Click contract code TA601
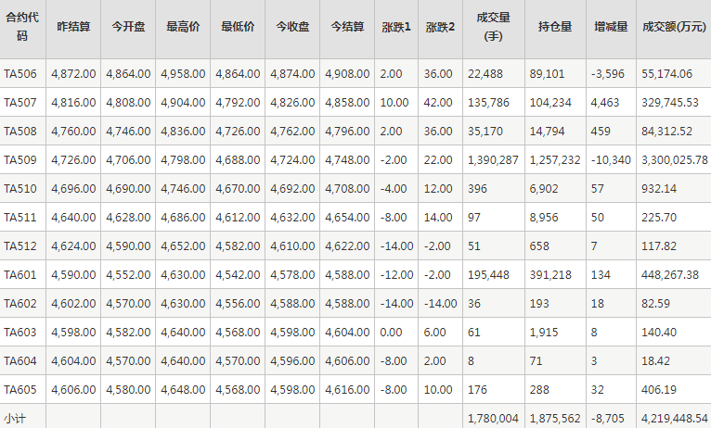The height and width of the screenshot is (428, 711). 20,275
